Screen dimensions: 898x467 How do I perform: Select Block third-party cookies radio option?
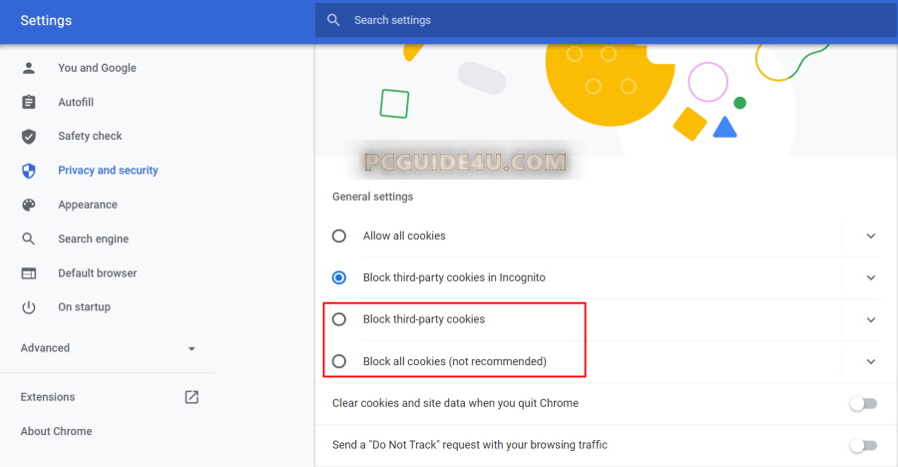[x=339, y=319]
